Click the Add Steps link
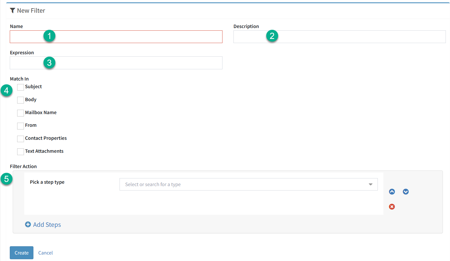 pos(47,225)
